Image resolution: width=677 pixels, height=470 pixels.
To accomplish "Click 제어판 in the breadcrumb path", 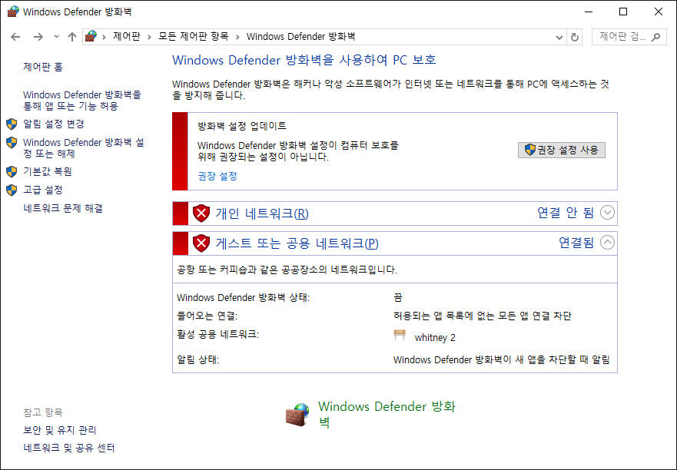I will coord(126,37).
